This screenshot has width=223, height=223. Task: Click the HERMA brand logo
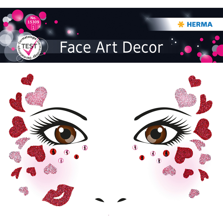pyautogui.click(x=195, y=24)
